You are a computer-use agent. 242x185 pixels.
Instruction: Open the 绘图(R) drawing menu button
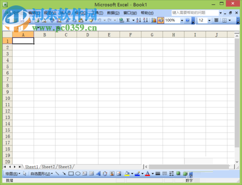pyautogui.click(x=13, y=173)
